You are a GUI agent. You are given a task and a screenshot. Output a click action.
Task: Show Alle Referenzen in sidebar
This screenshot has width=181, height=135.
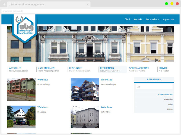click(165, 94)
